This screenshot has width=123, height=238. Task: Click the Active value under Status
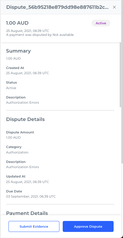pyautogui.click(x=11, y=88)
